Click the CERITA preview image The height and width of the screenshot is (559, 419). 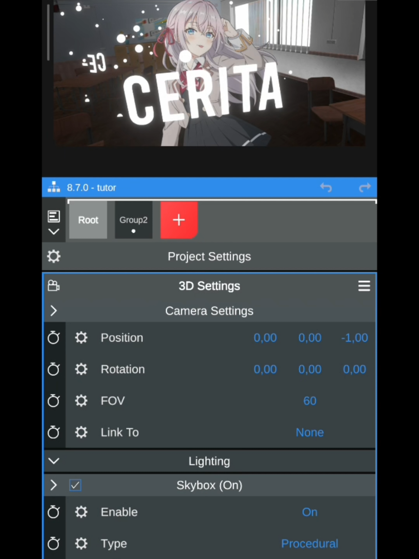pyautogui.click(x=209, y=73)
